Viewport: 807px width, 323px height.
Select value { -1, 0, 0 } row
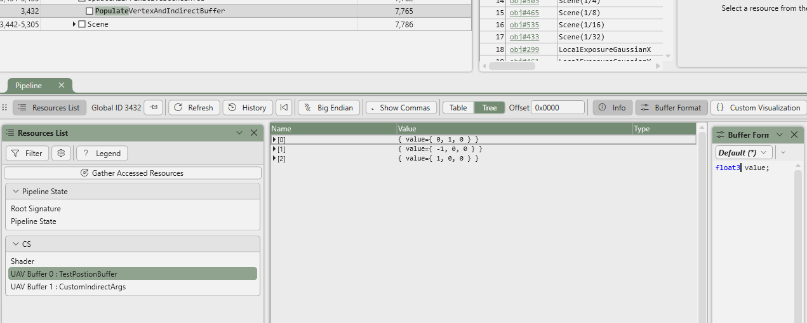click(x=483, y=148)
